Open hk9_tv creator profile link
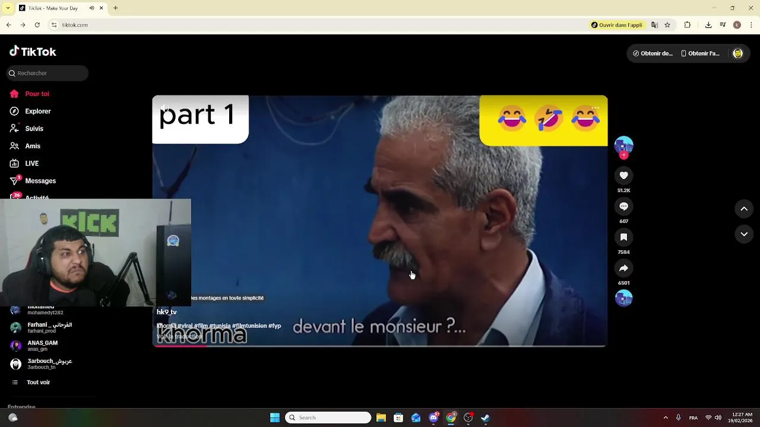 tap(167, 312)
